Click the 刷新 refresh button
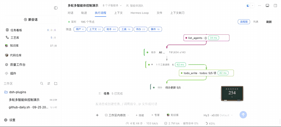Screen dimensions: 281x127 coord(269,22)
